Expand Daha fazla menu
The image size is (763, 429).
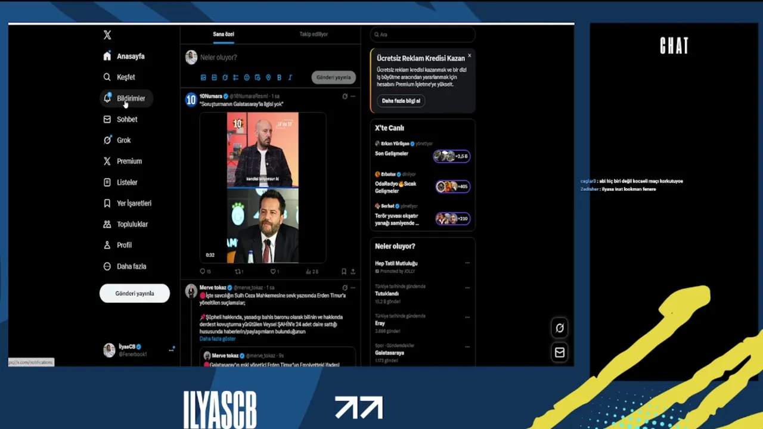[125, 266]
